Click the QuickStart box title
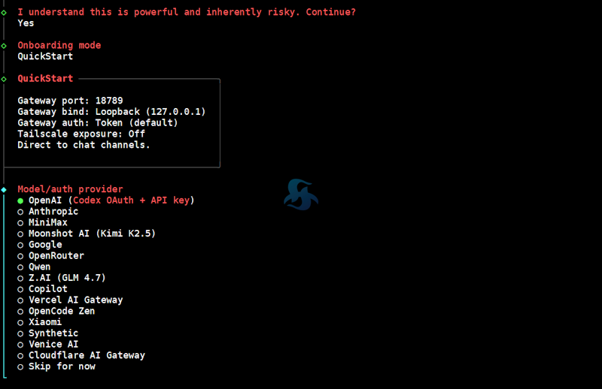Viewport: 602px width, 389px height. (x=45, y=79)
